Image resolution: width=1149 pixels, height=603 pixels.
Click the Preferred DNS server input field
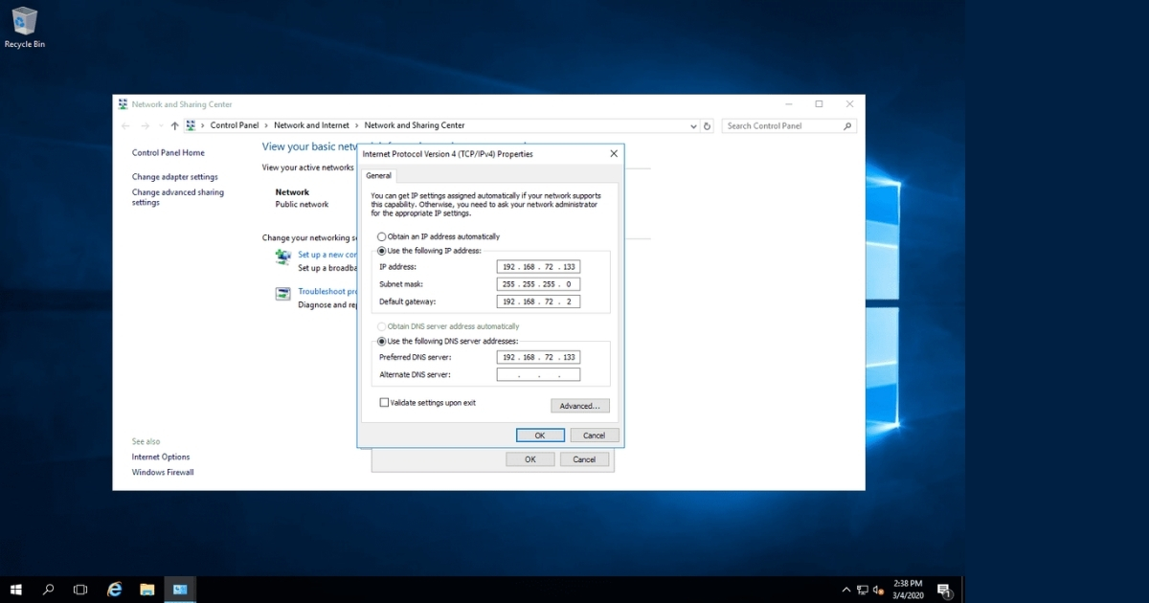click(538, 356)
